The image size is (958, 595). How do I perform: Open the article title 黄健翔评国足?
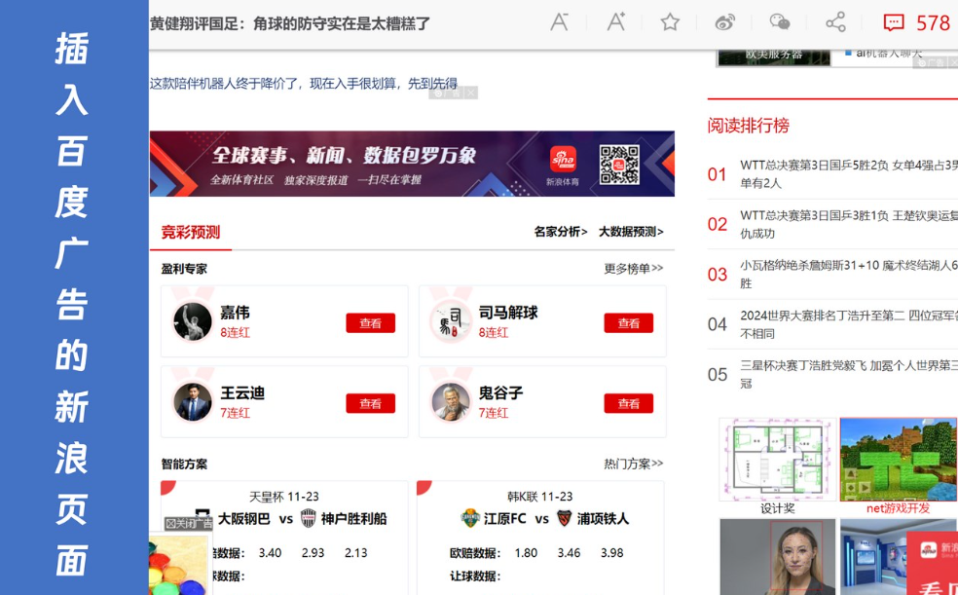(x=290, y=23)
